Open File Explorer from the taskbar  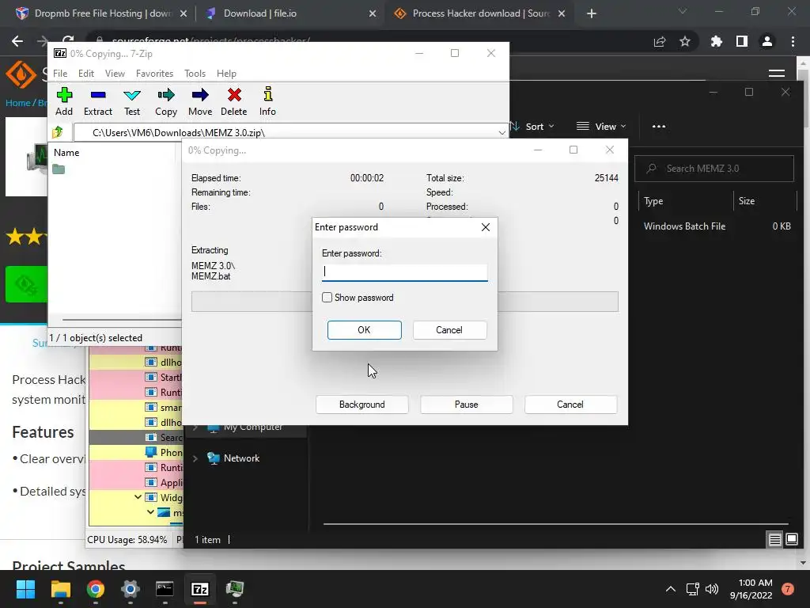click(60, 589)
